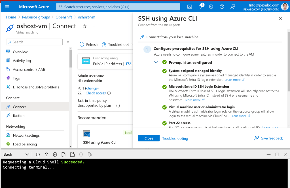Restart Cloud Shell with the power icon
The image size is (290, 188).
click(38, 154)
